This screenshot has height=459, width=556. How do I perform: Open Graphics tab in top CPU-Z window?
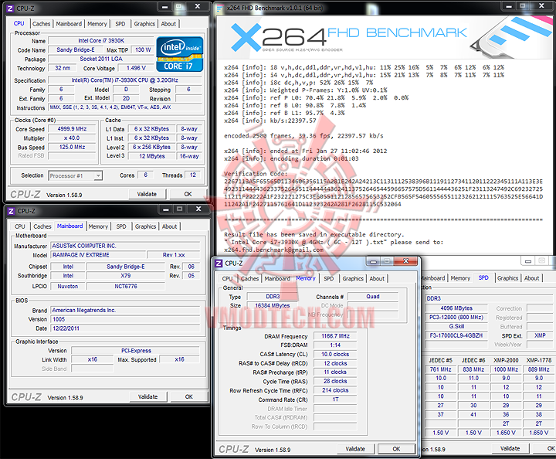click(x=144, y=24)
